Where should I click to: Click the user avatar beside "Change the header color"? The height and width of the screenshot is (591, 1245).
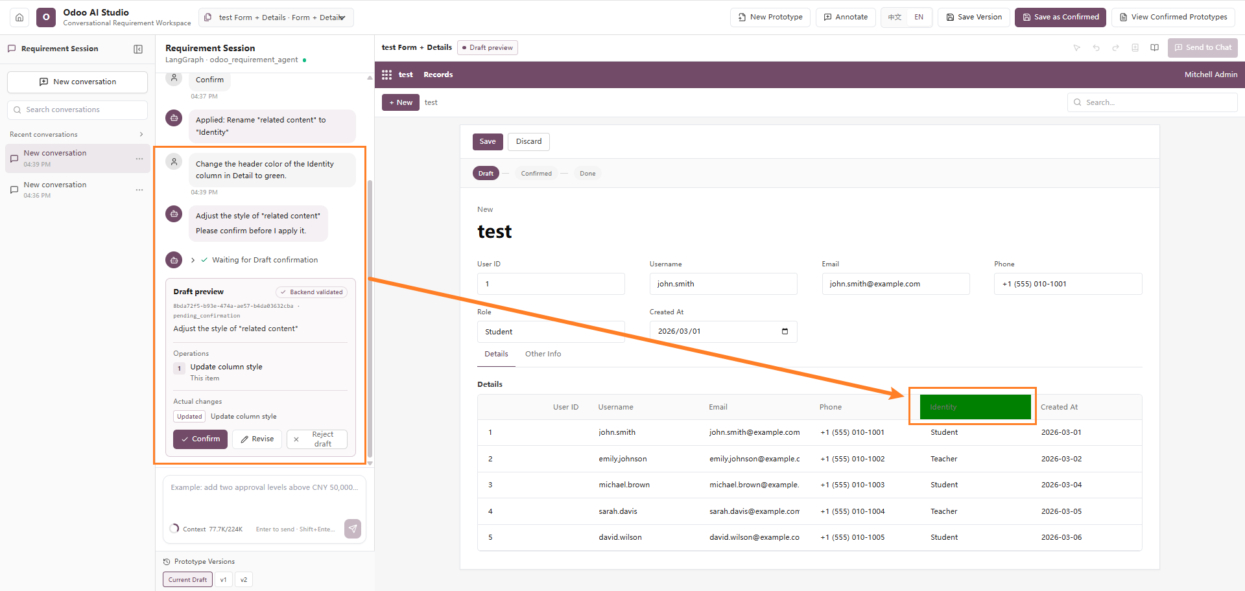[x=174, y=162]
